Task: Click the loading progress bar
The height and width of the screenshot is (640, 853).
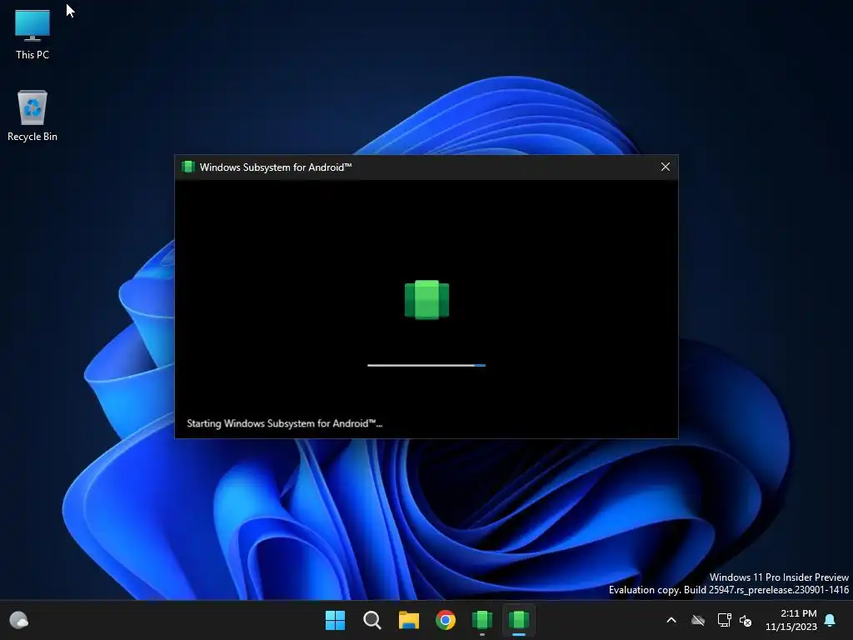Action: point(426,365)
